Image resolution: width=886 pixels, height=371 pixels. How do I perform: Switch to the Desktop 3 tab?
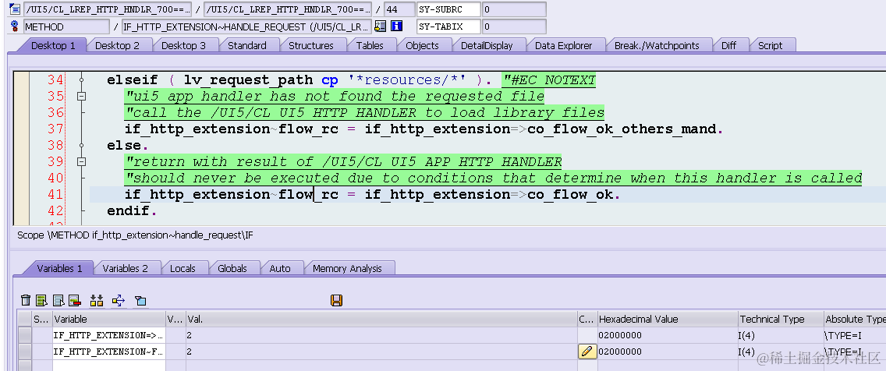pos(183,46)
